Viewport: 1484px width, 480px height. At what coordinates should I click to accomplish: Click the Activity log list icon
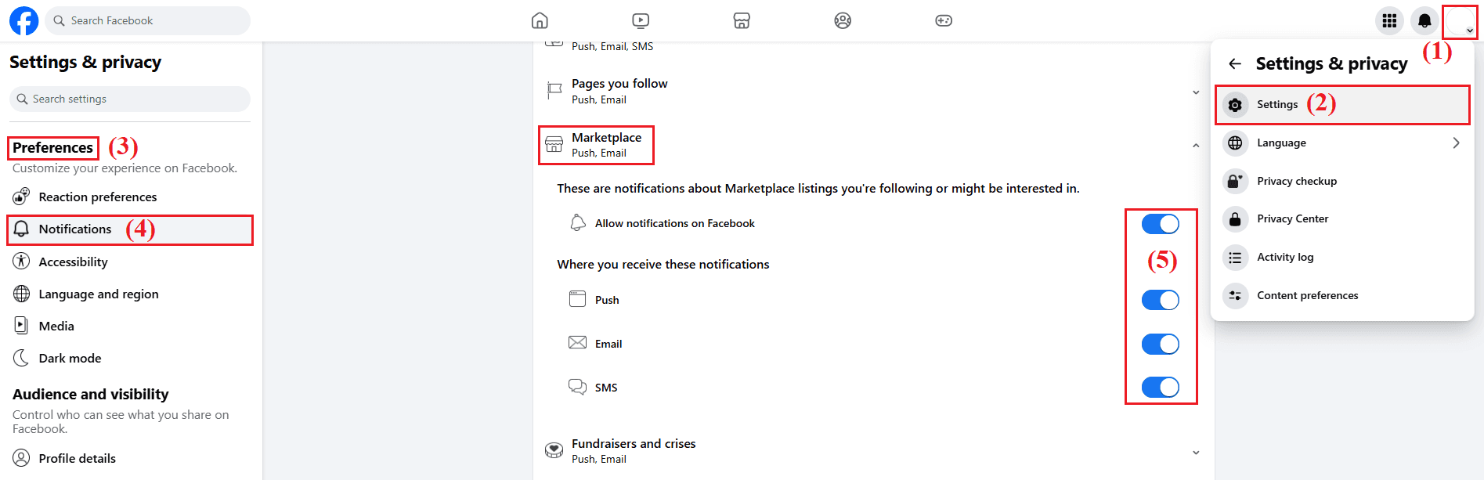pyautogui.click(x=1235, y=257)
